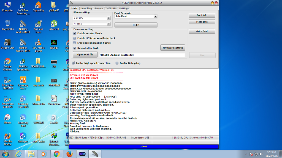Click the Firefox icon in the taskbar
282x158 pixels.
[70, 154]
